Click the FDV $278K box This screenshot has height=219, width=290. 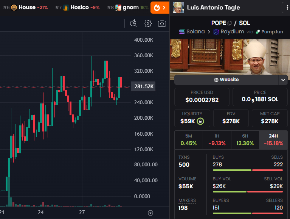pos(231,118)
